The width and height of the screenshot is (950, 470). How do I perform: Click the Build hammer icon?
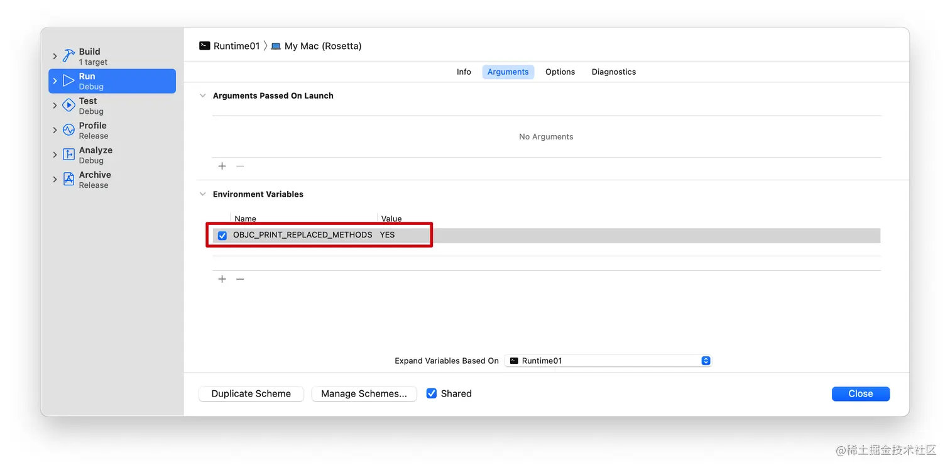[x=68, y=57]
